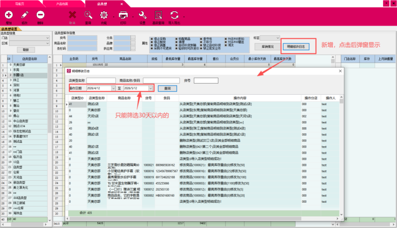Focus the 货号 field in the dialog
This screenshot has height=228, width=397.
pos(206,81)
